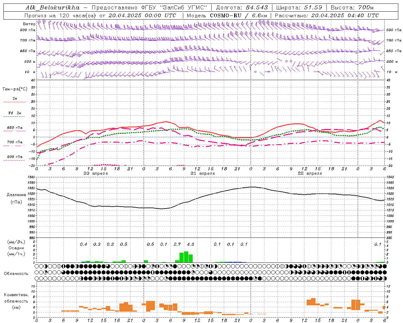The height and width of the screenshot is (323, 403).
Task: Click the 'Конвективн.' convective cloud label
Action: [16, 295]
